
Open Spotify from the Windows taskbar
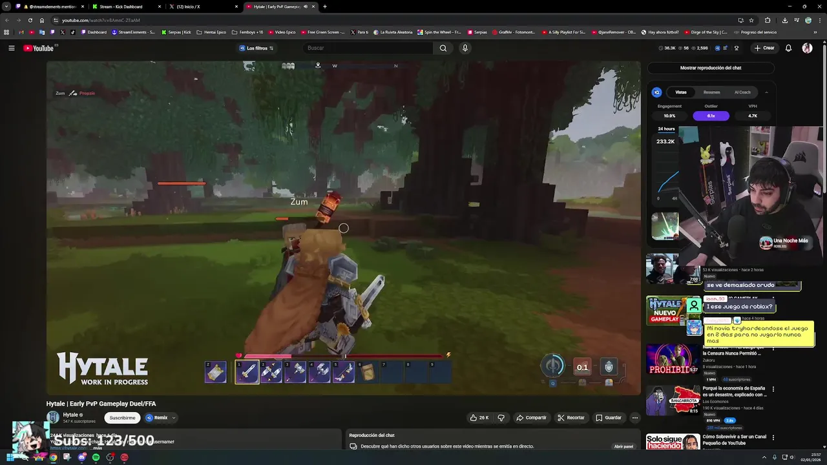96,457
